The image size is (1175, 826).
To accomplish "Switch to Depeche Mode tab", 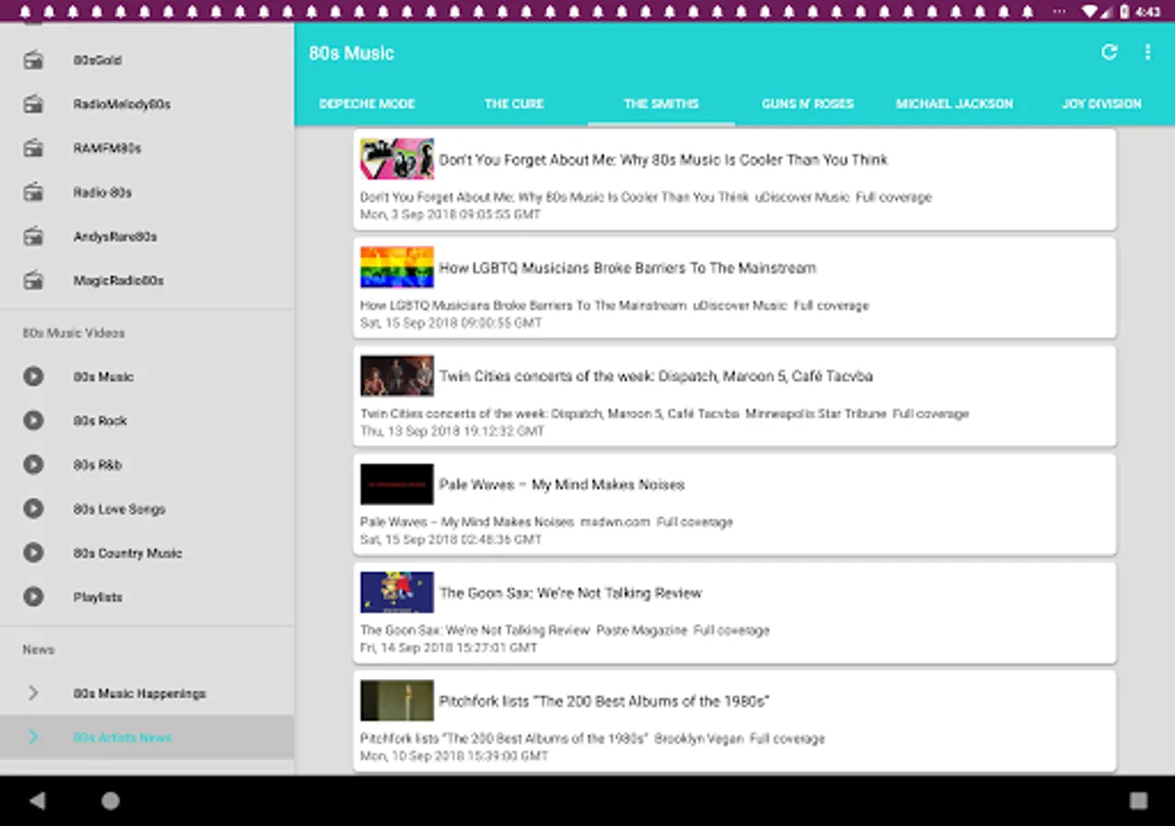I will 367,104.
